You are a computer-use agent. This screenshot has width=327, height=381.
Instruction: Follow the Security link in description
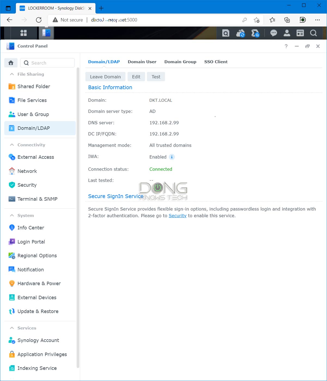coord(177,216)
